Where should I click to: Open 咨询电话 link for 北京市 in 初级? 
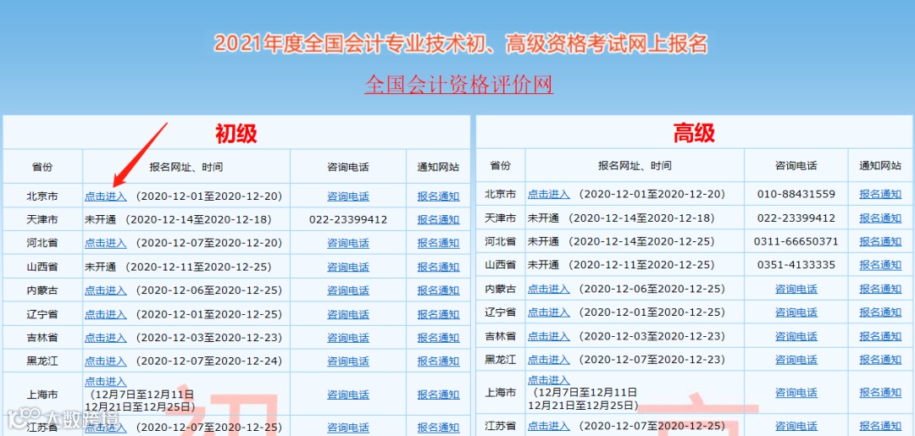coord(348,196)
